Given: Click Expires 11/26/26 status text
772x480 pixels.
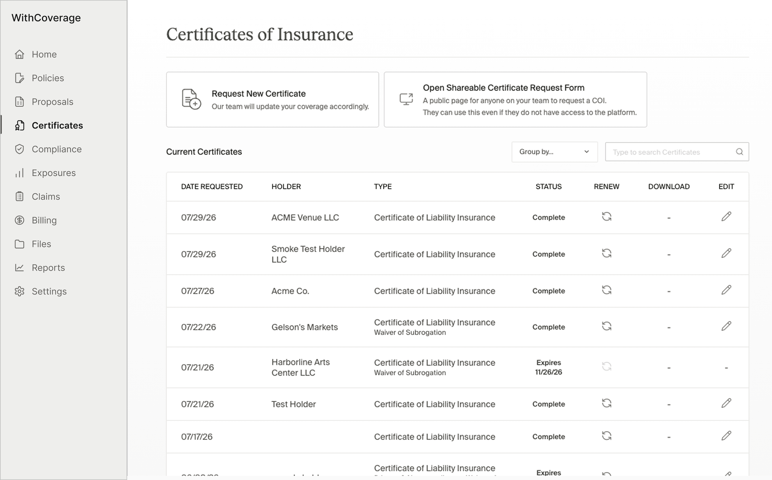Looking at the screenshot, I should coord(548,367).
